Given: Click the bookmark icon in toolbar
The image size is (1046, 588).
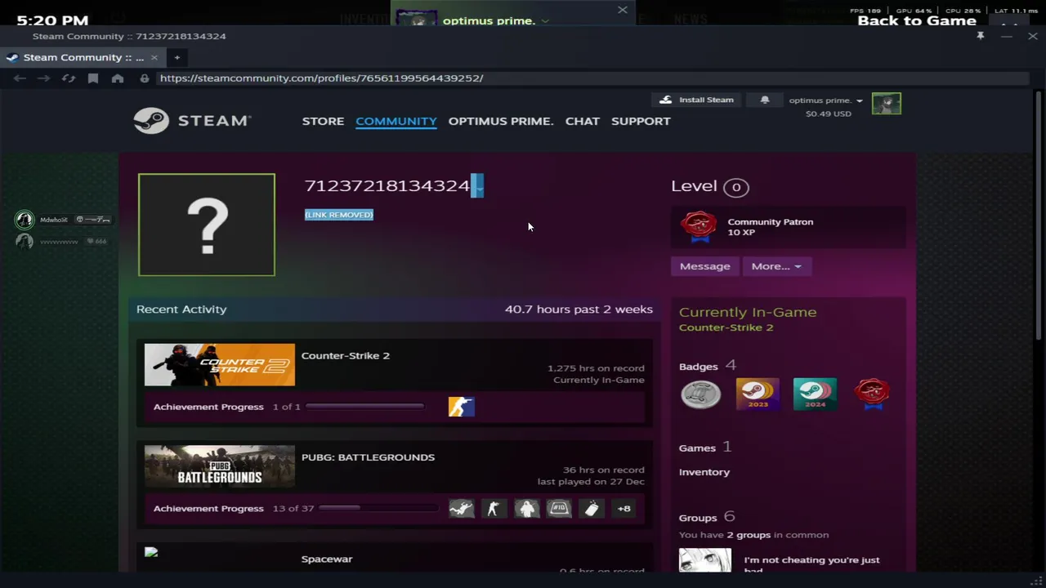Looking at the screenshot, I should tap(93, 78).
